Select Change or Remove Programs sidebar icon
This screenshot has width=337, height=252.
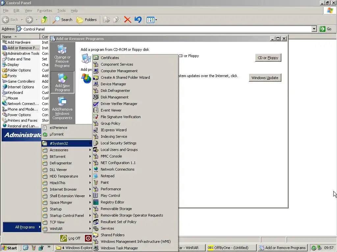pyautogui.click(x=62, y=56)
